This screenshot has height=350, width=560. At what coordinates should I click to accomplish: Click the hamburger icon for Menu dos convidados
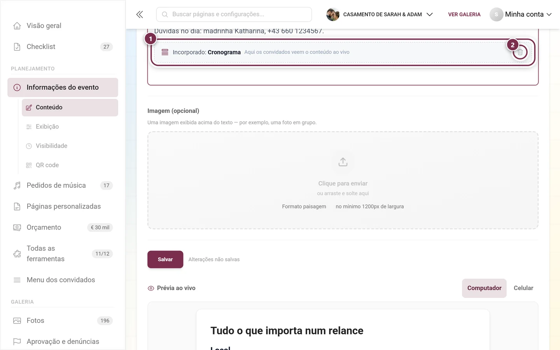point(17,280)
